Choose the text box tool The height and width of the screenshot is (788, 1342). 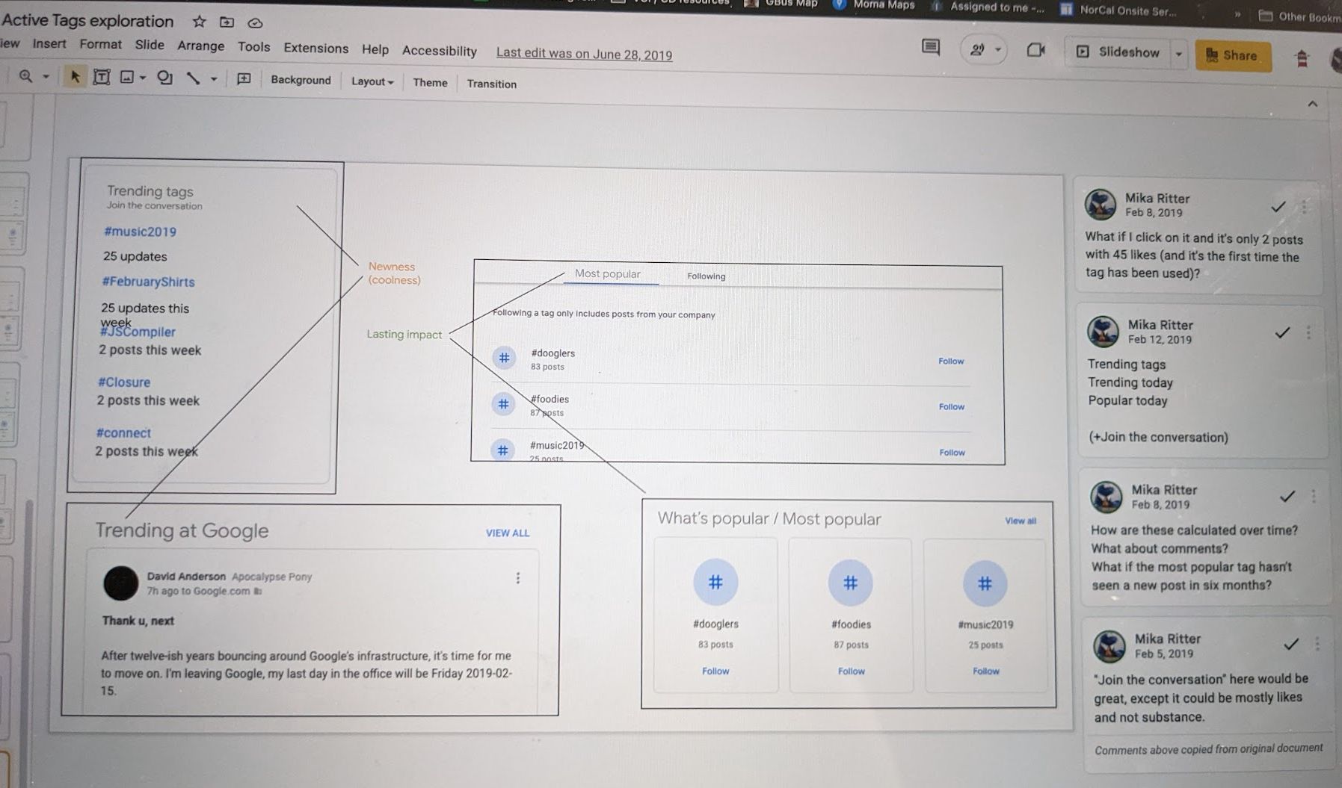102,77
